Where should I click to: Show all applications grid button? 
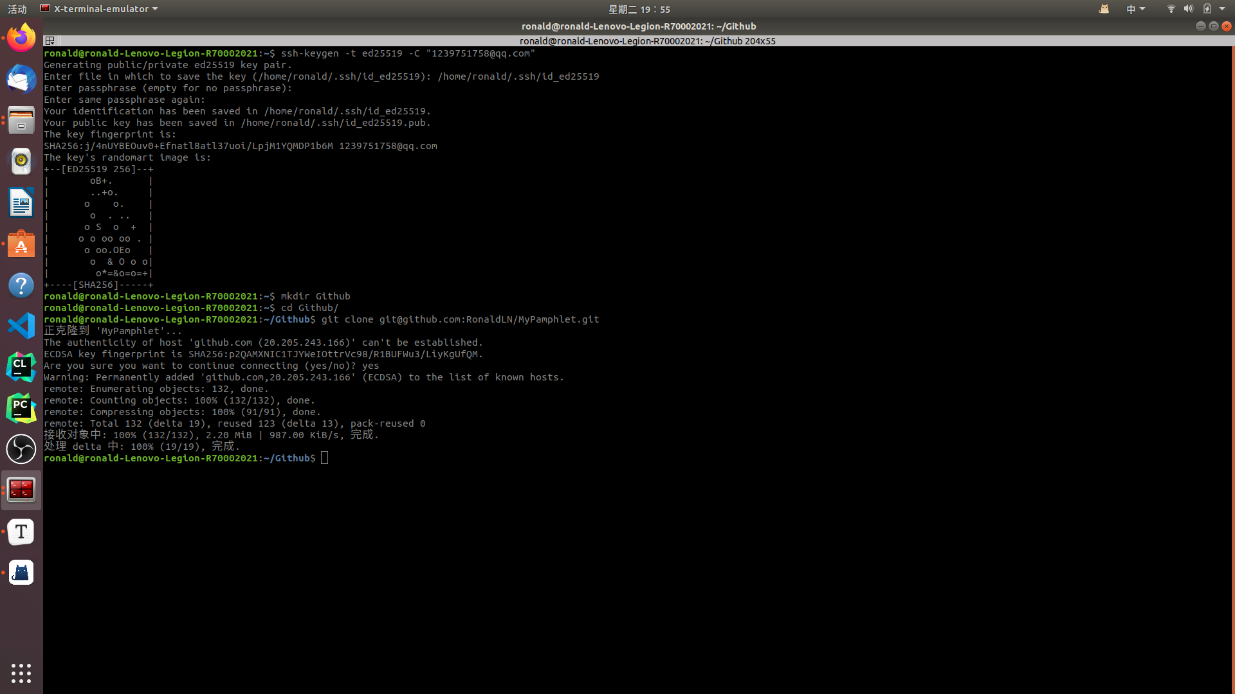point(21,673)
